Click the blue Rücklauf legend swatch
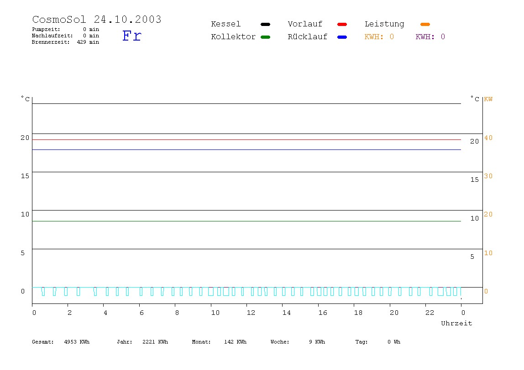The image size is (524, 370). click(x=342, y=37)
